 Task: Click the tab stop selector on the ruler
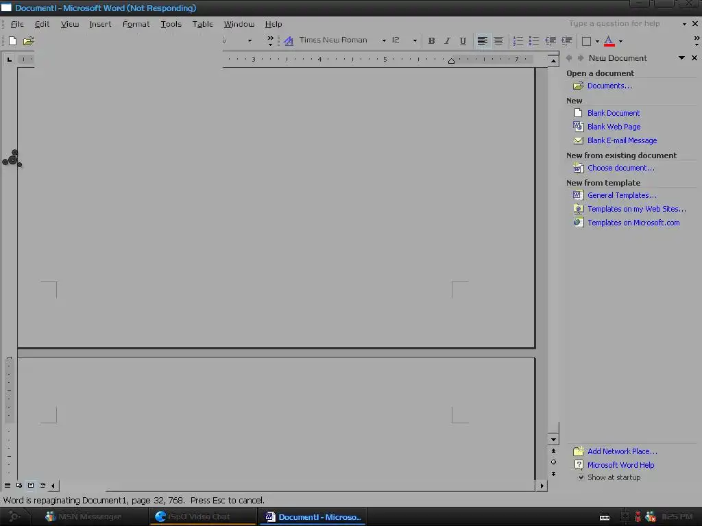[x=10, y=59]
